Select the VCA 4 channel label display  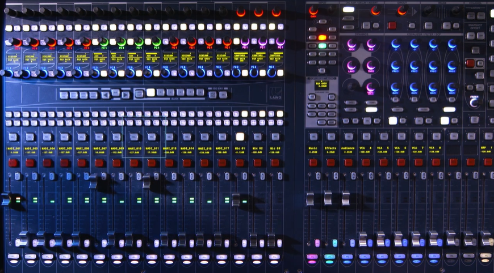point(365,150)
